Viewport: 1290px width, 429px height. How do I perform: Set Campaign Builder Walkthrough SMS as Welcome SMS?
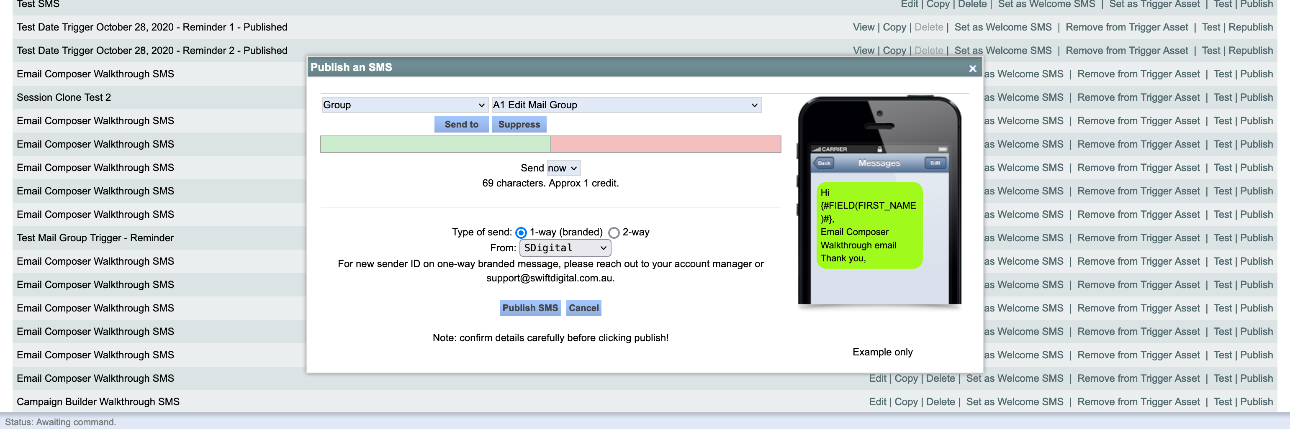click(x=1014, y=401)
